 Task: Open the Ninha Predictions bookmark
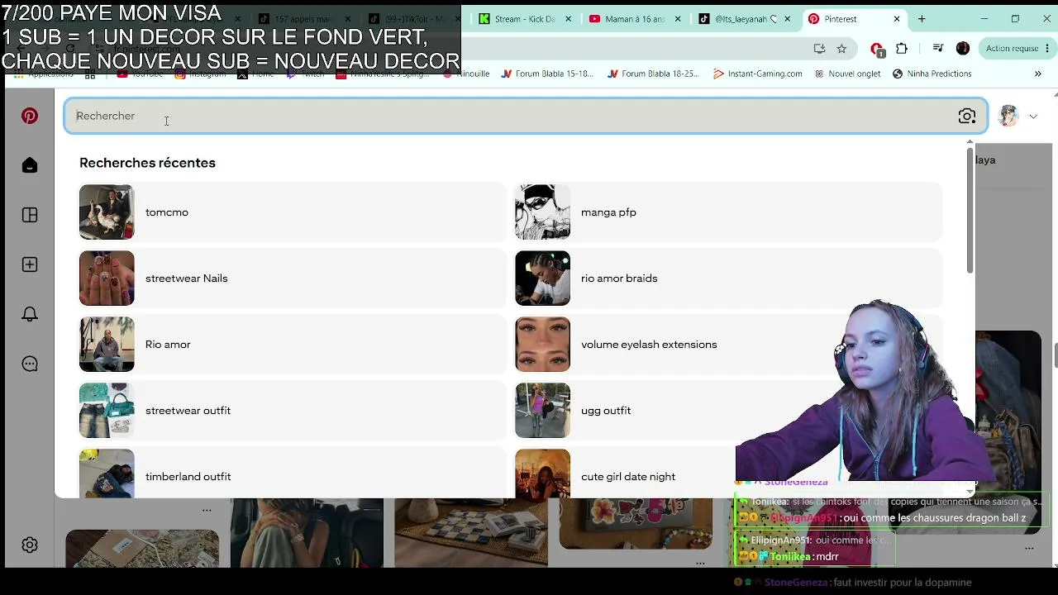click(x=932, y=74)
